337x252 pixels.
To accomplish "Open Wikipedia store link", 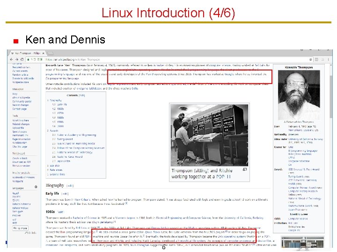I will tap(21, 82).
